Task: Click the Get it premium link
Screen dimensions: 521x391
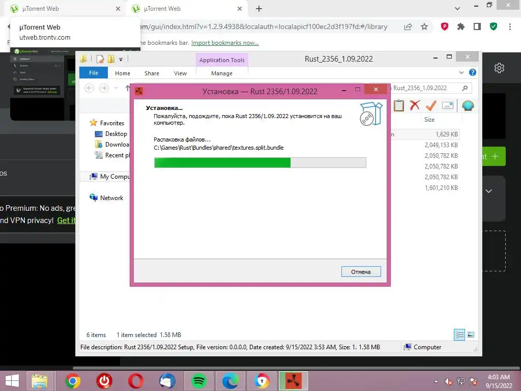Action: (67, 220)
